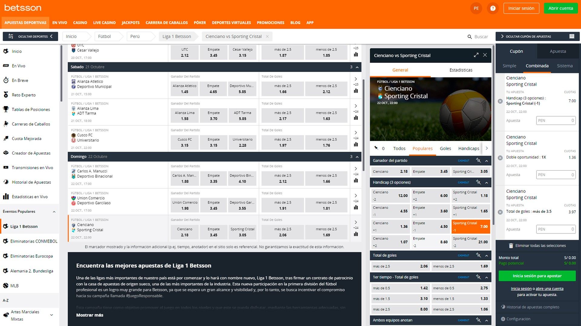This screenshot has height=326, width=581.
Task: Click the close icon on Cienciano vs Sporting Cristal popup
Action: [x=485, y=55]
